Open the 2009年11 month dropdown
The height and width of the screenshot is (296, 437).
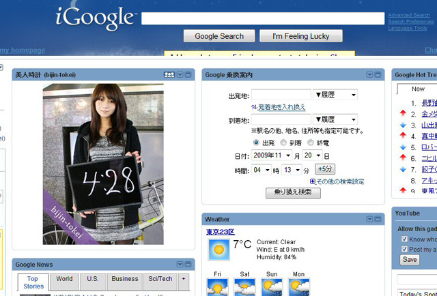[x=272, y=155]
